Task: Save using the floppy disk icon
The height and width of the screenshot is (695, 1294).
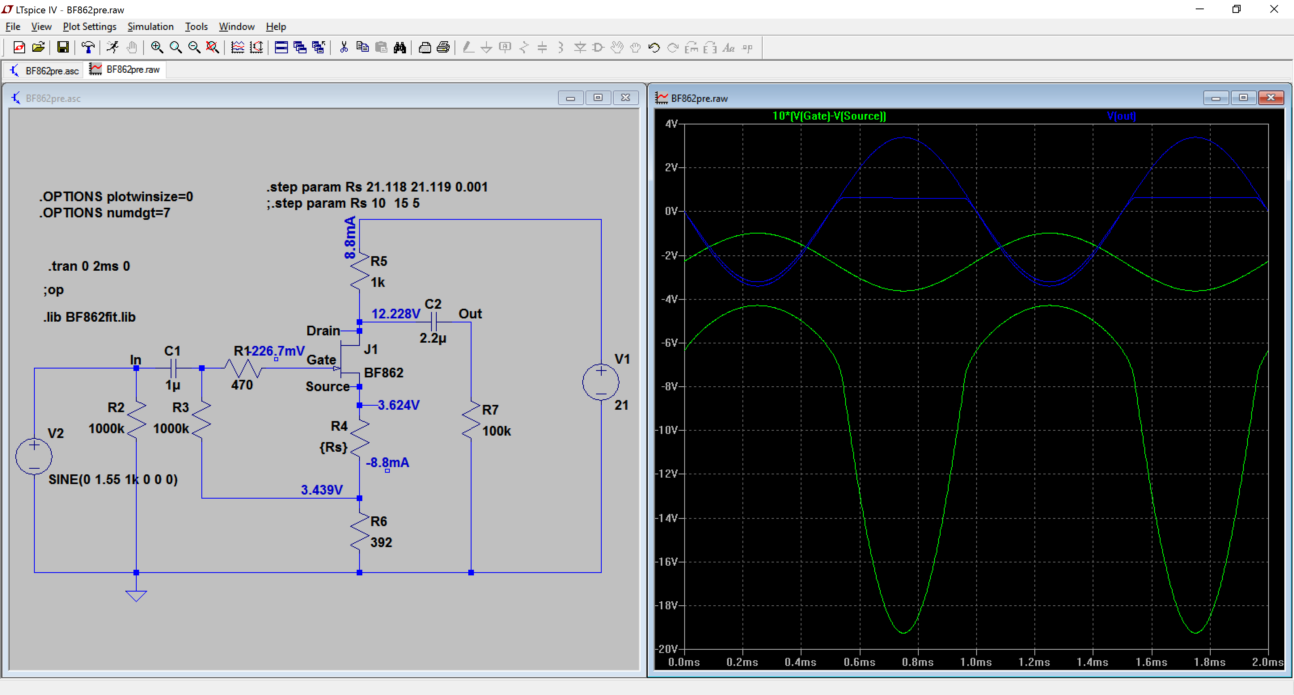Action: pos(63,48)
